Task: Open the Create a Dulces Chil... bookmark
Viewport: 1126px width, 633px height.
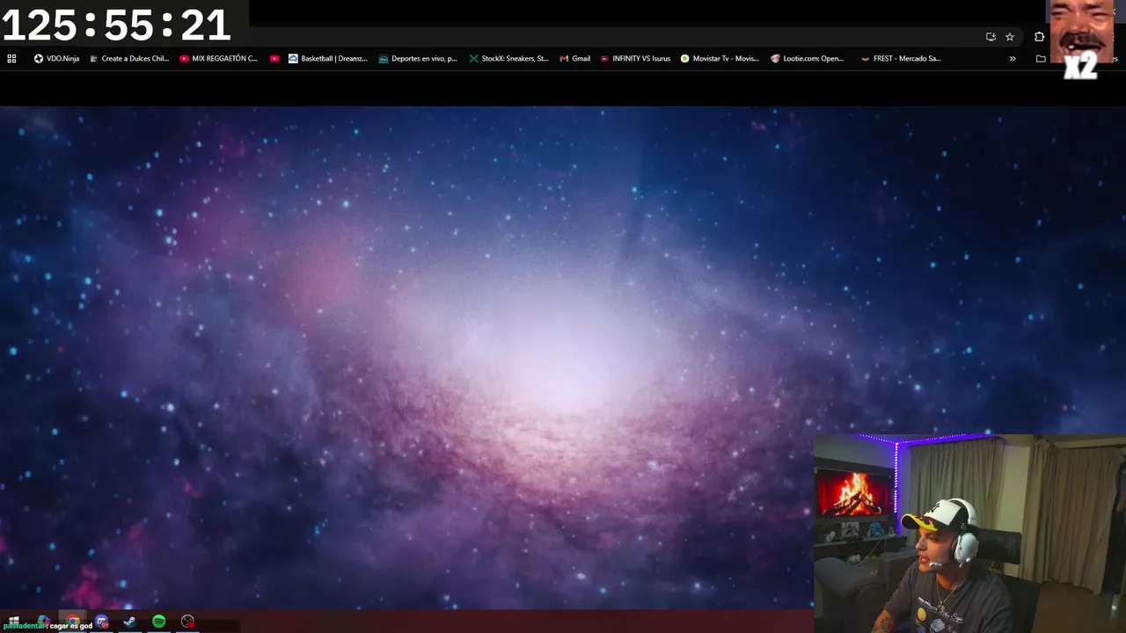Action: coord(128,59)
